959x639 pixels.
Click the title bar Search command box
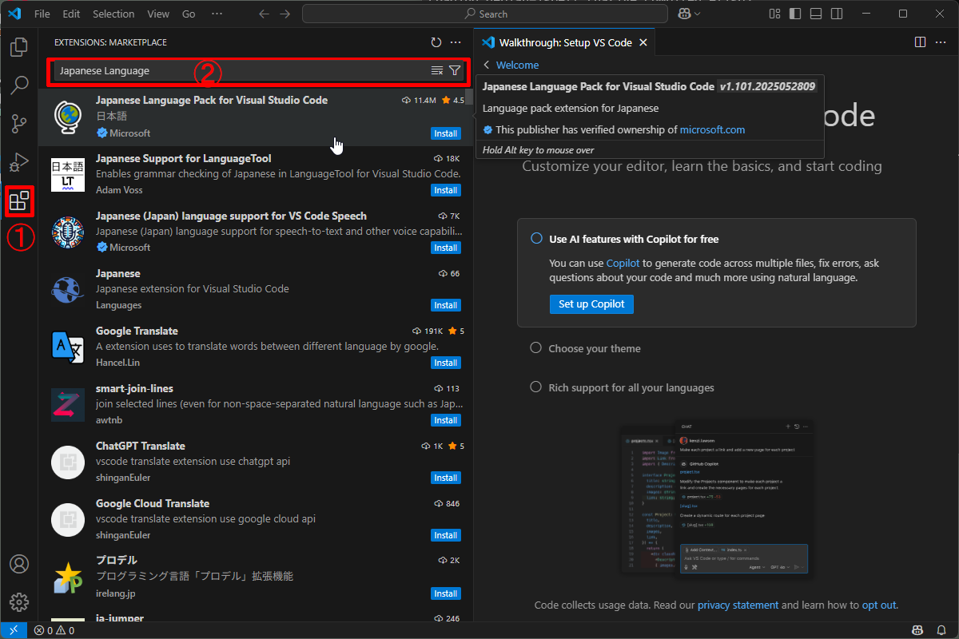pos(486,14)
